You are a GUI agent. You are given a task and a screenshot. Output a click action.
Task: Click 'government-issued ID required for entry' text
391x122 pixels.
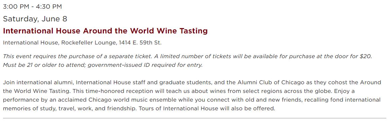coord(145,66)
